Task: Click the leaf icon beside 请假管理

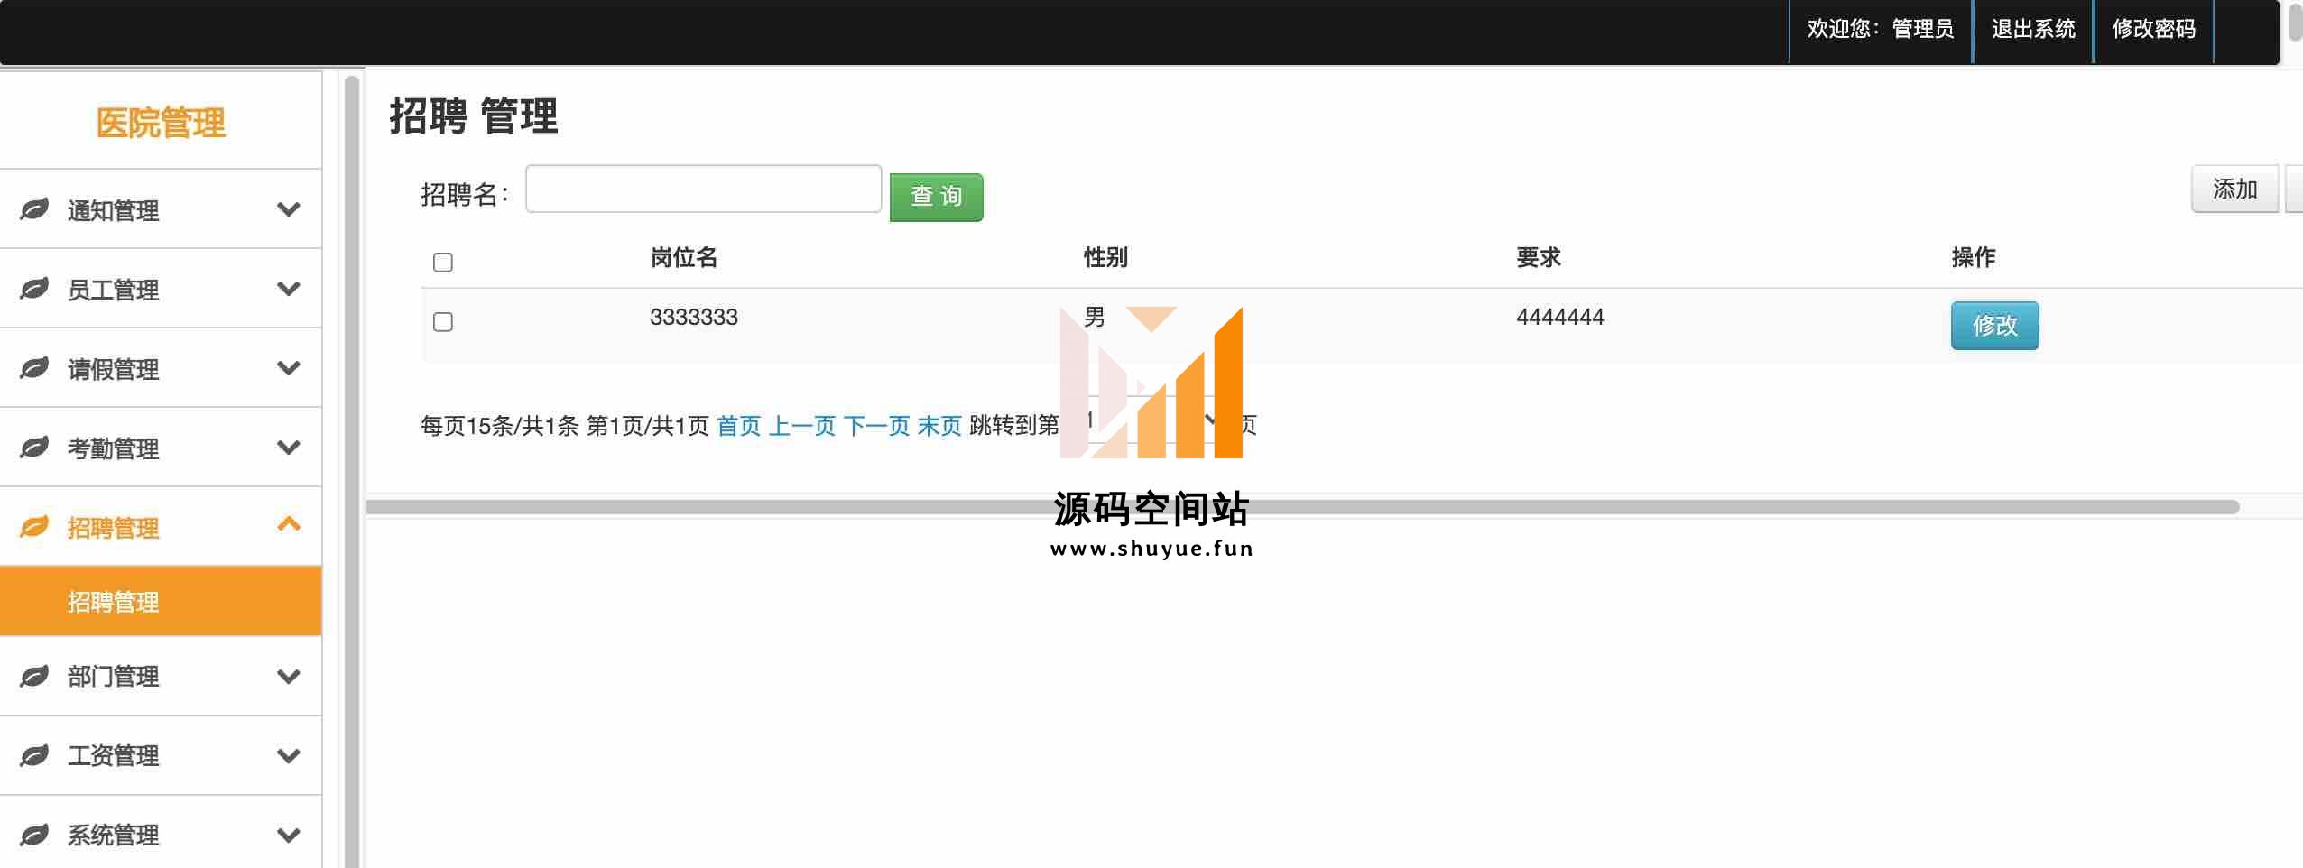Action: point(34,368)
